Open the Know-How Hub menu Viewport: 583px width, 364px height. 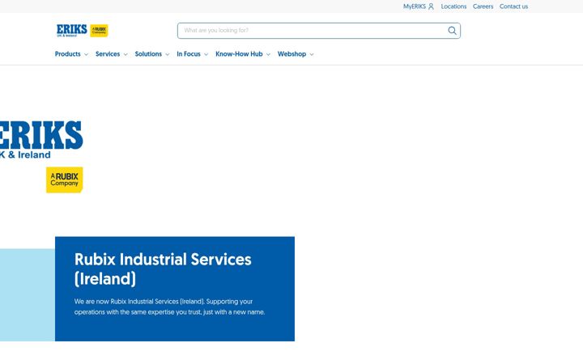(239, 54)
